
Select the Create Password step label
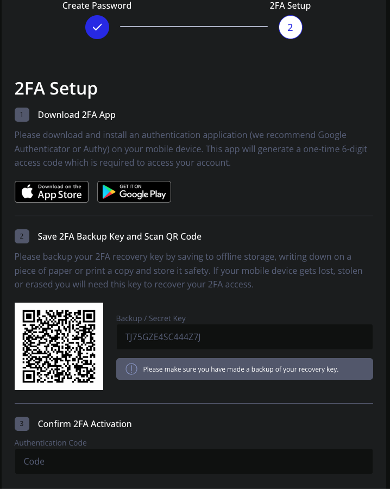tap(97, 5)
